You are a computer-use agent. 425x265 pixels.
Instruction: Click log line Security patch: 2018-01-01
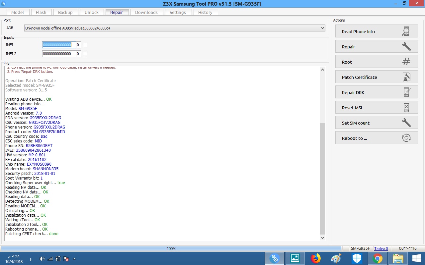[30, 174]
